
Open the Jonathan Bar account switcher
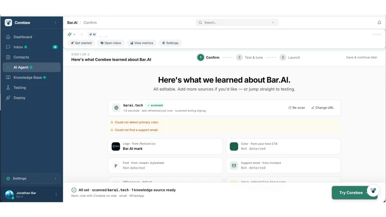point(31,194)
